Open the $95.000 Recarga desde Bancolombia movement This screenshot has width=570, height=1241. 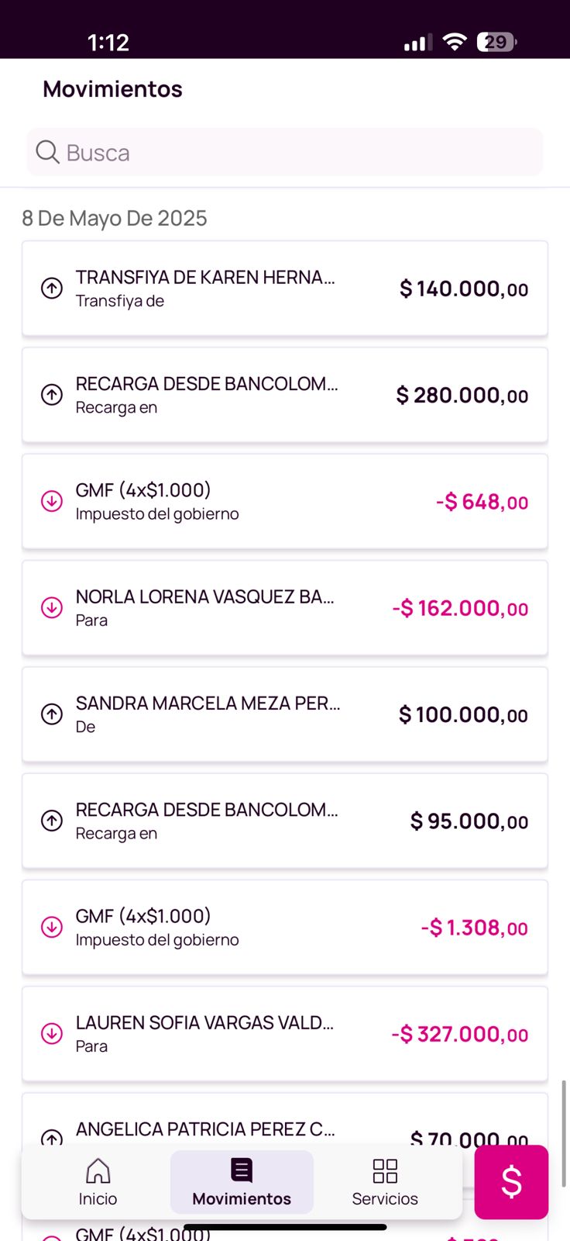[284, 821]
